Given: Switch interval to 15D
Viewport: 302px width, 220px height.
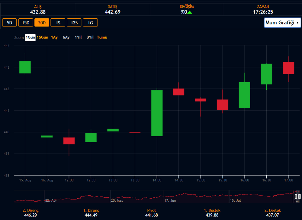Looking at the screenshot, I should 26,23.
